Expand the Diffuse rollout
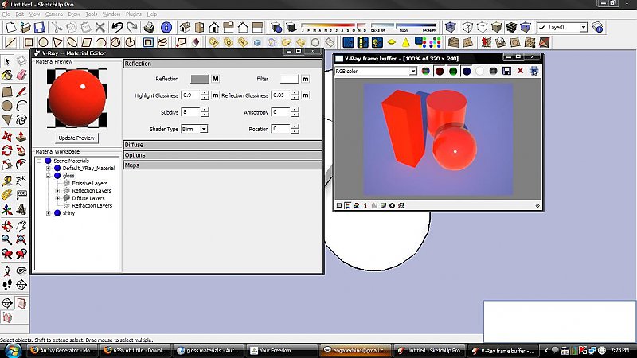 pyautogui.click(x=222, y=145)
